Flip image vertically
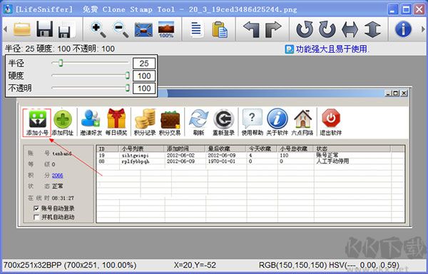Screen dimensions: 428x274 372,29
